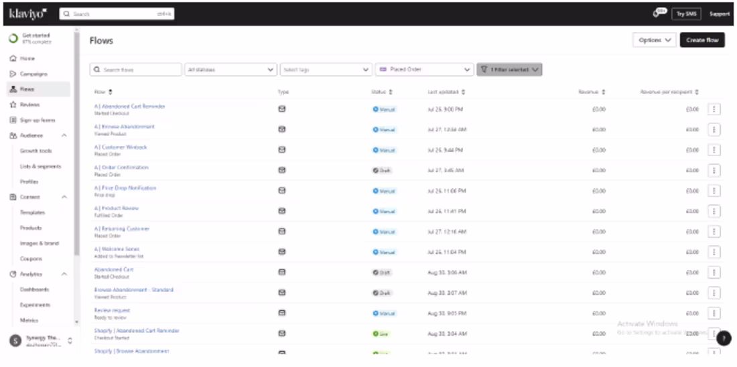Open more actions for A | Abandoned Cart Reminder
The height and width of the screenshot is (367, 737).
pos(714,109)
